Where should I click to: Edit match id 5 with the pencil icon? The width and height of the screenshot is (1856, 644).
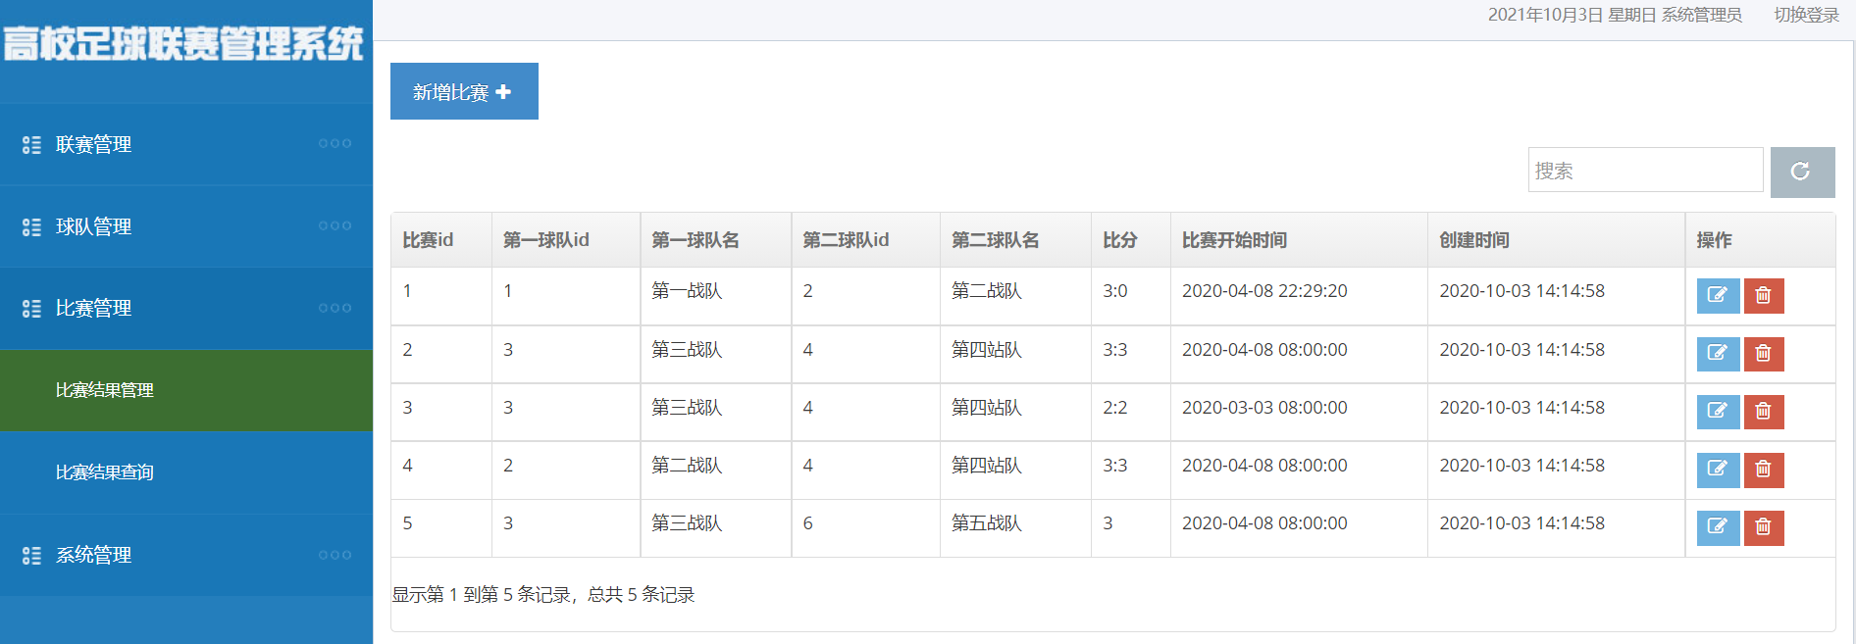(1718, 526)
